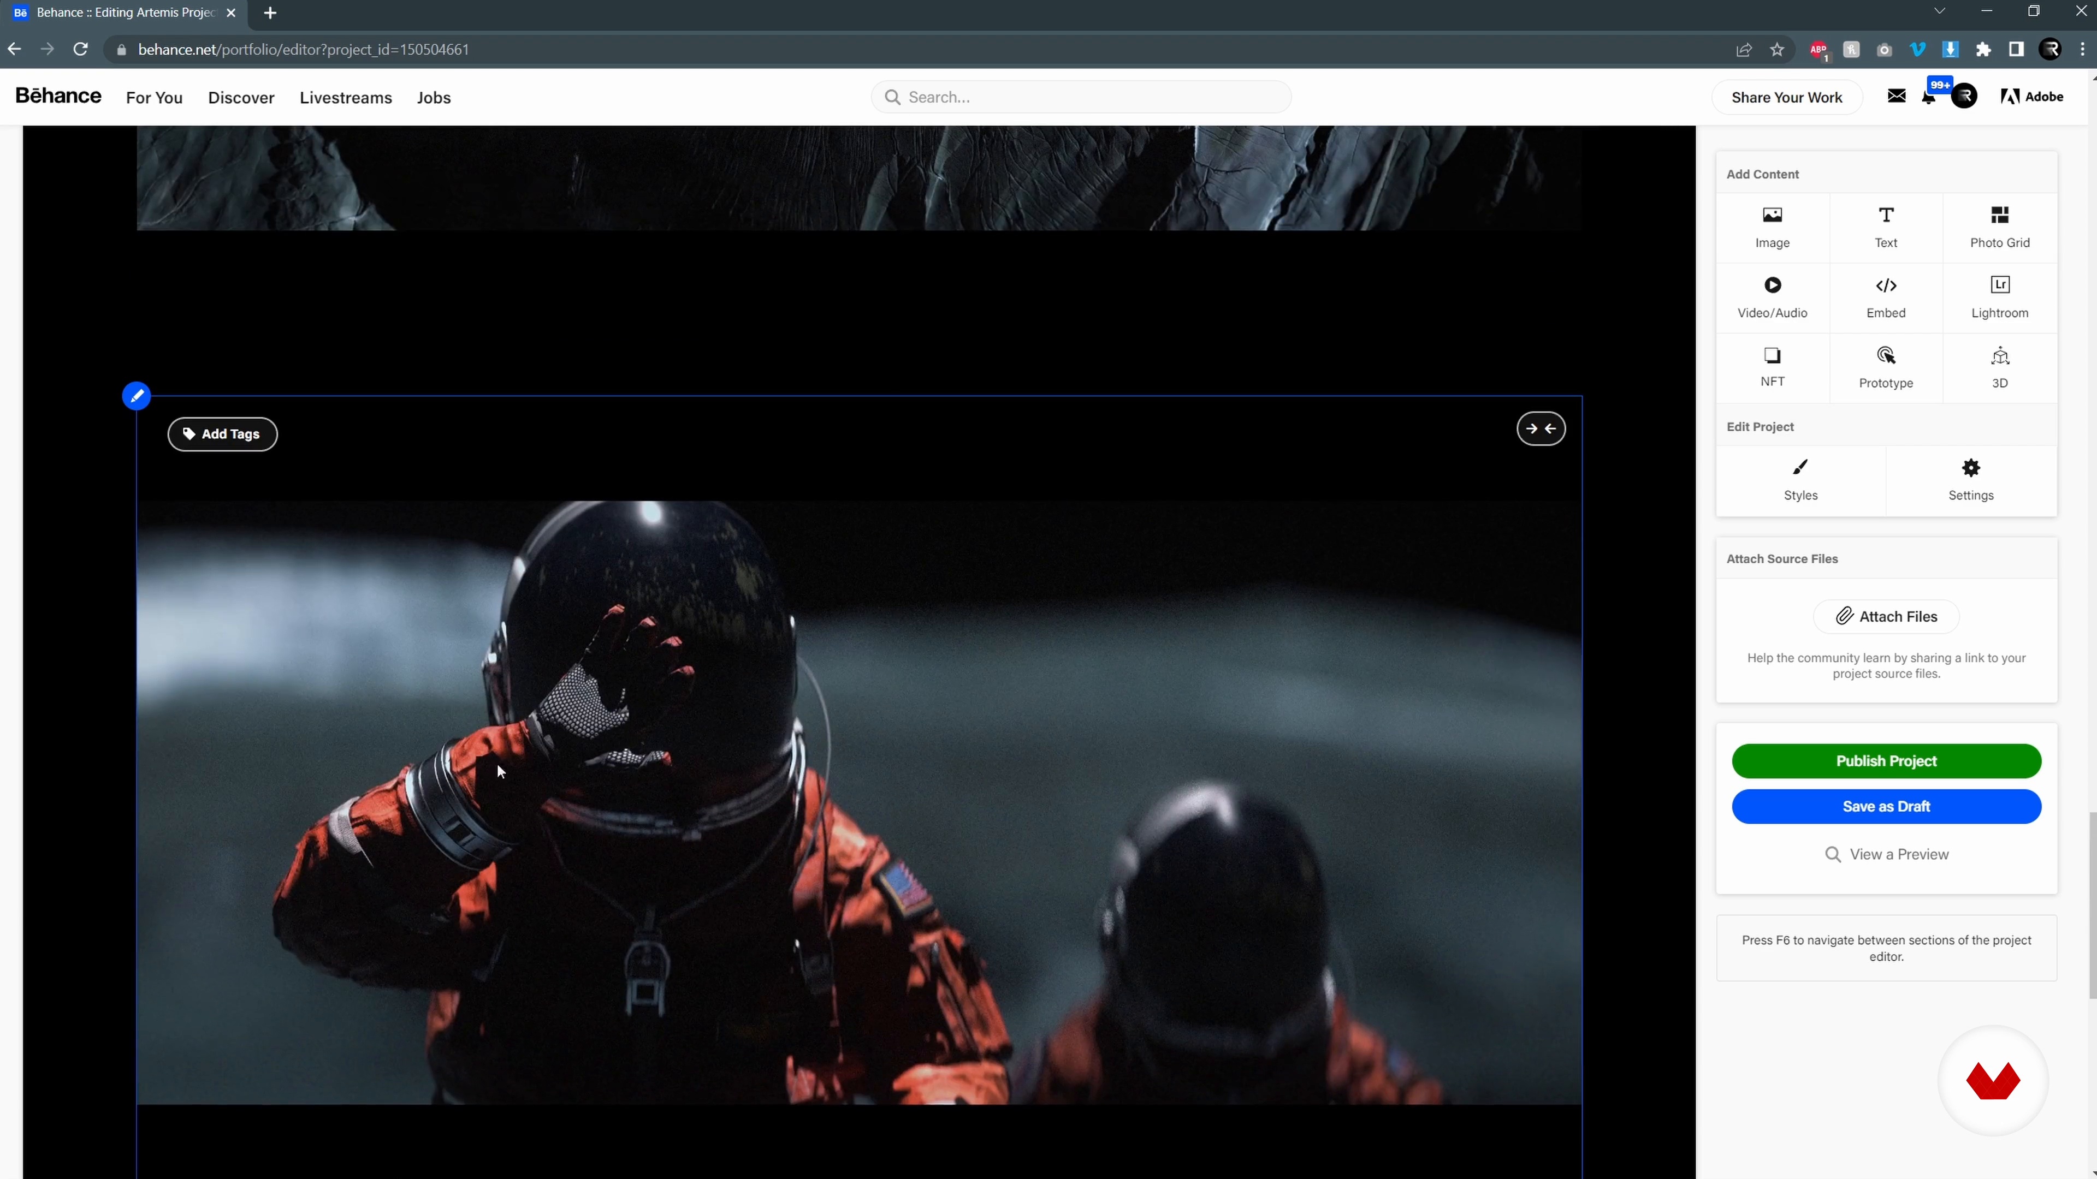The height and width of the screenshot is (1179, 2097).
Task: Open the Vimeo extension icon
Action: click(x=1917, y=50)
